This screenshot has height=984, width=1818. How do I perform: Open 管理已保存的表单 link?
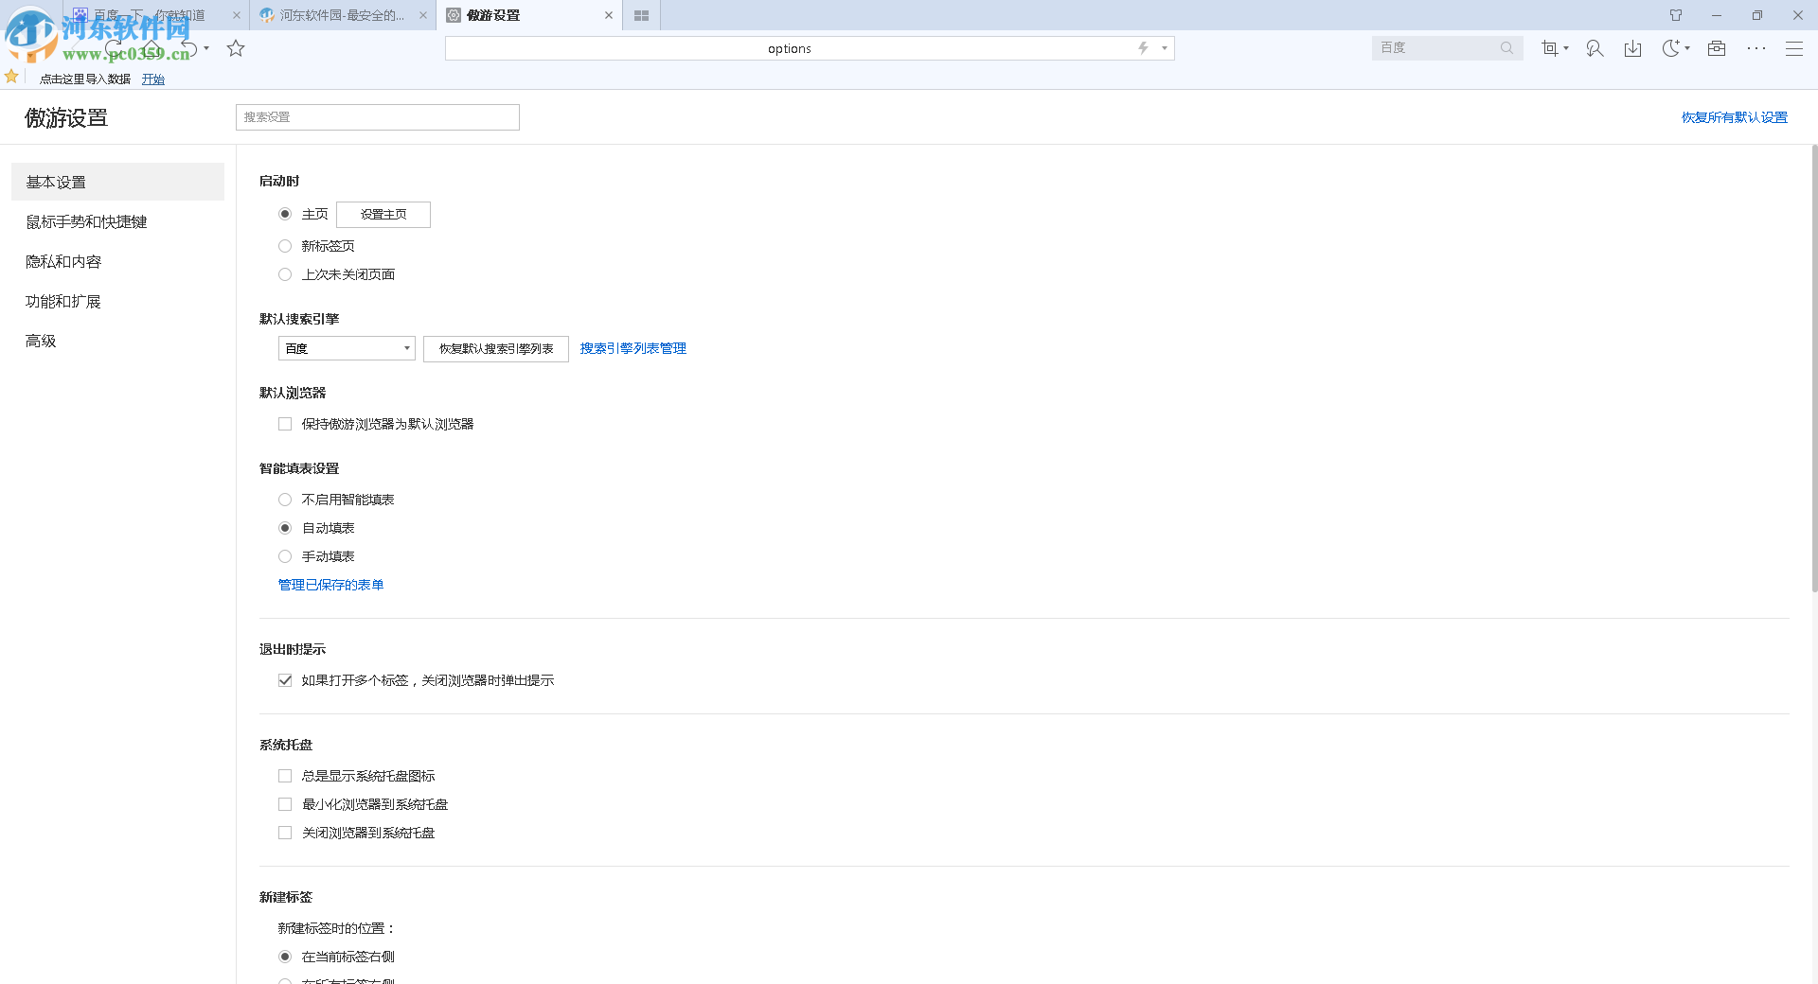click(330, 585)
